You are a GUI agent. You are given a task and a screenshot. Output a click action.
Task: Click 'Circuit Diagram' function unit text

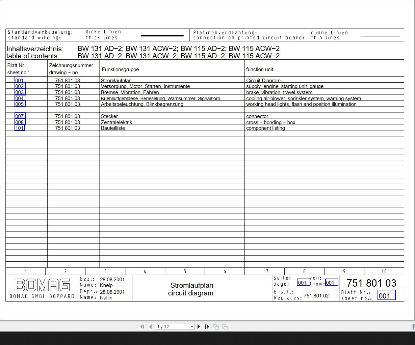click(x=263, y=81)
